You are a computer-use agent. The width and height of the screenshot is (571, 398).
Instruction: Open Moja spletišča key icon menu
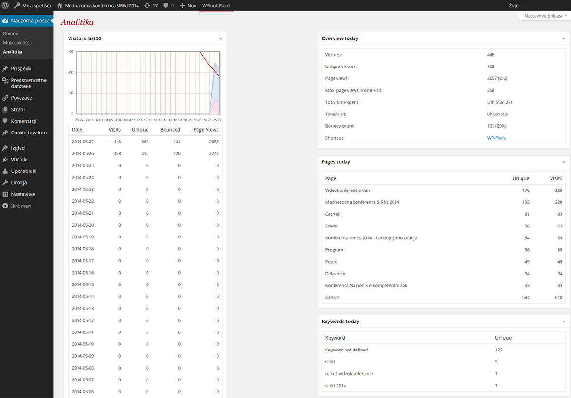click(17, 5)
